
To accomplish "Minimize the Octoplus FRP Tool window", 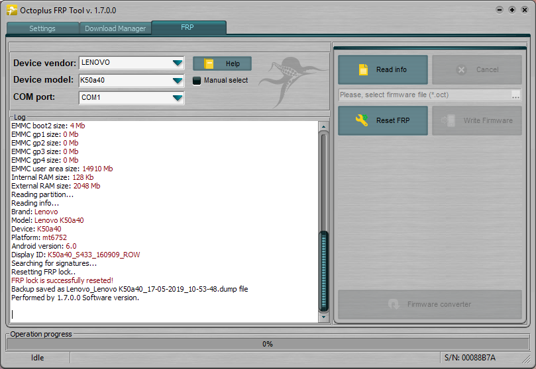I will click(500, 10).
